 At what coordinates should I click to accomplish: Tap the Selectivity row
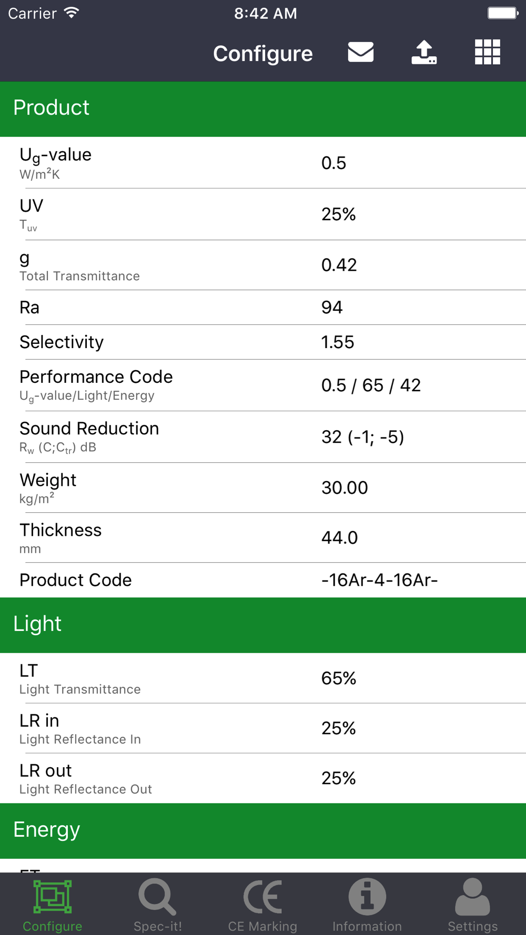coord(263,342)
